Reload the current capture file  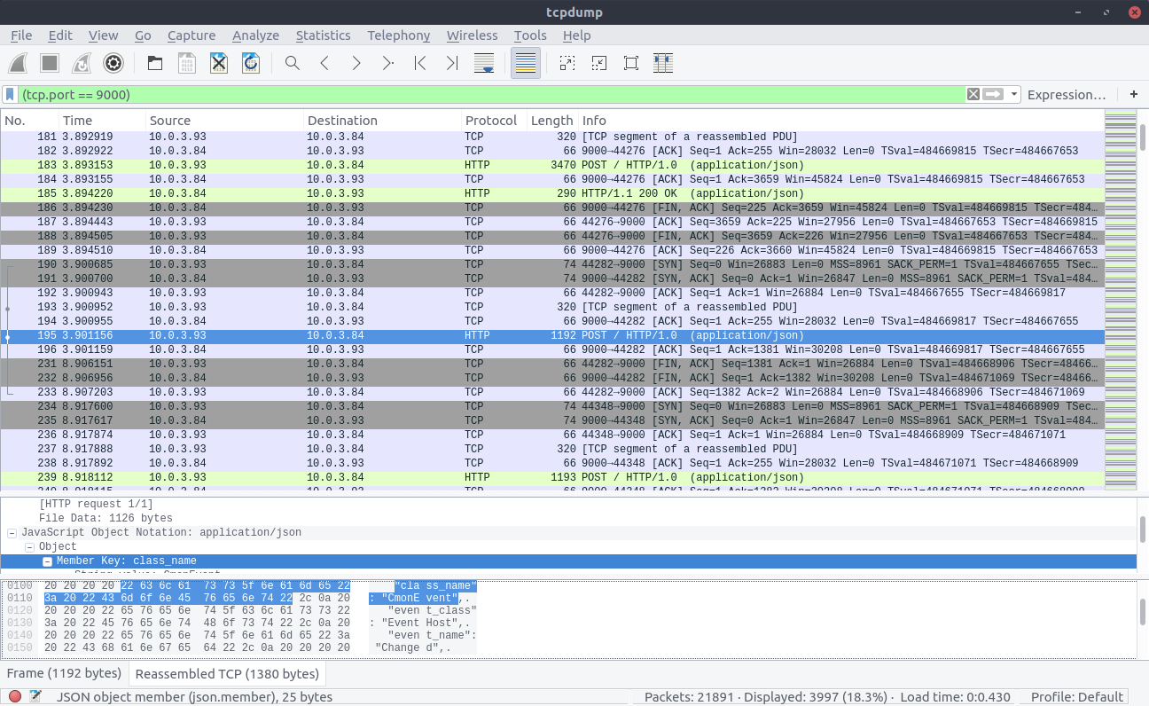click(251, 63)
